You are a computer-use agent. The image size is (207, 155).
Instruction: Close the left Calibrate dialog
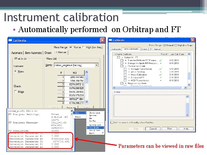(102, 40)
